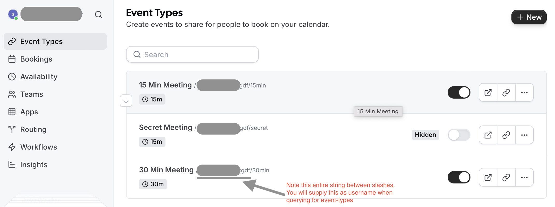Copy link icon for Secret Meeting
This screenshot has width=555, height=207.
[x=506, y=135]
